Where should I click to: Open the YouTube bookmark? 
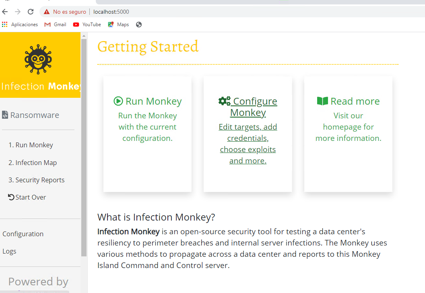point(87,25)
